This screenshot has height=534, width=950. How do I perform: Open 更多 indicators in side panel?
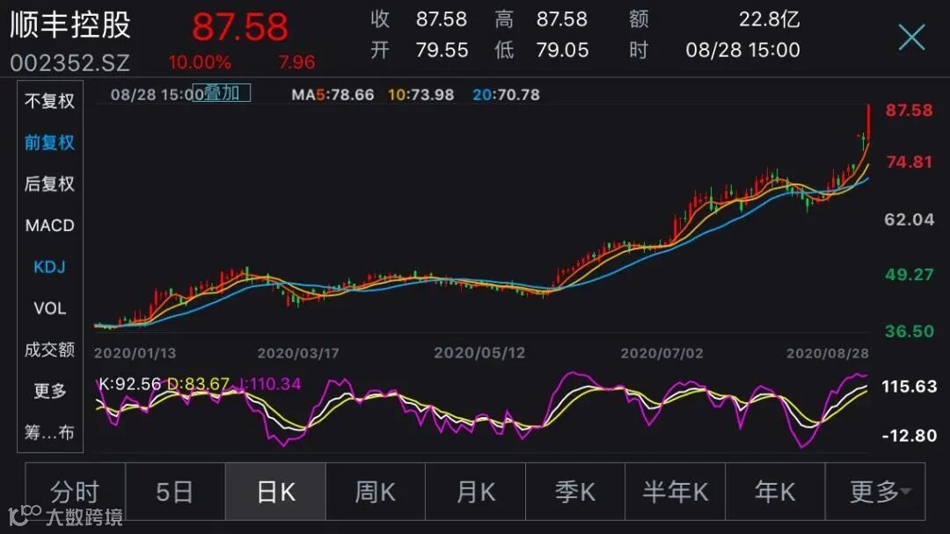tap(49, 391)
